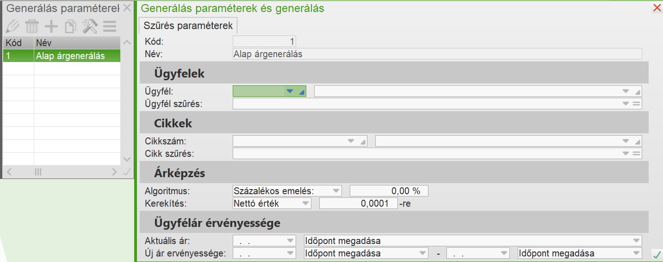Screen dimensions: 663x262
Task: Open the Új ár end Időpont megadása dropdown
Action: (636, 253)
